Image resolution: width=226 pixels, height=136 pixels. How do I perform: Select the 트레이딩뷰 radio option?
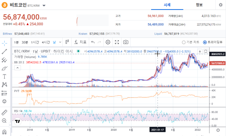(213, 42)
